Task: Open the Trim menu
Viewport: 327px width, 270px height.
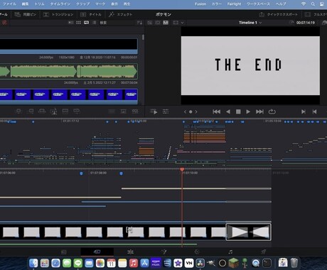Action: (x=39, y=4)
